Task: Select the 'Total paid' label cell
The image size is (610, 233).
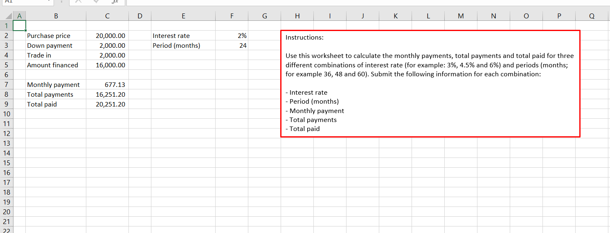Action: click(56, 104)
